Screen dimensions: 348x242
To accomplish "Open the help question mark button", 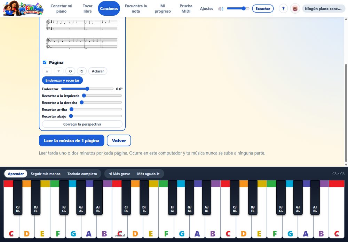I will [283, 9].
